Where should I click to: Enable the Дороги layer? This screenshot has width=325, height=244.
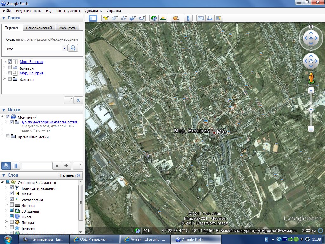pos(12,205)
